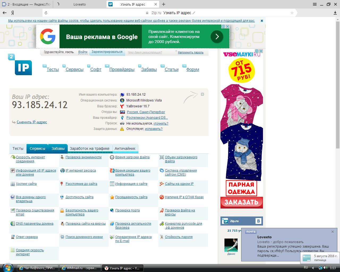Open Сайты на одном IP link
Image resolution: width=340 pixels, height=272 pixels.
[179, 184]
